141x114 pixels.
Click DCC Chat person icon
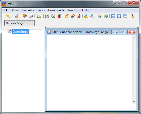coord(73,16)
